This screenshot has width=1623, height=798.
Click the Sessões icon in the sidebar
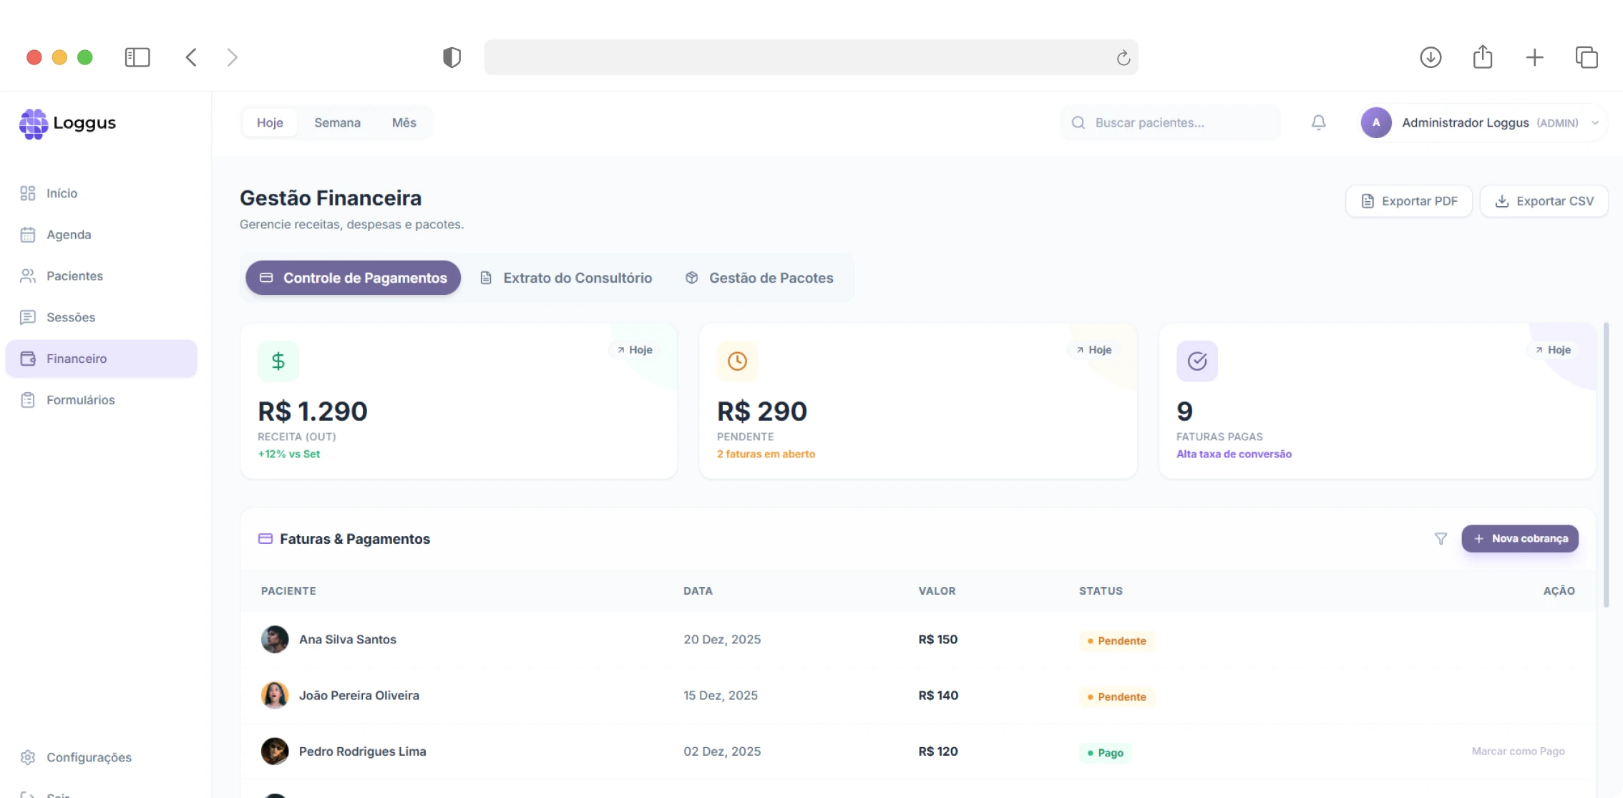[29, 317]
